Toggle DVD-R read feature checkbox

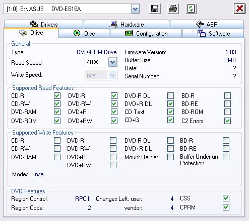tap(114, 96)
